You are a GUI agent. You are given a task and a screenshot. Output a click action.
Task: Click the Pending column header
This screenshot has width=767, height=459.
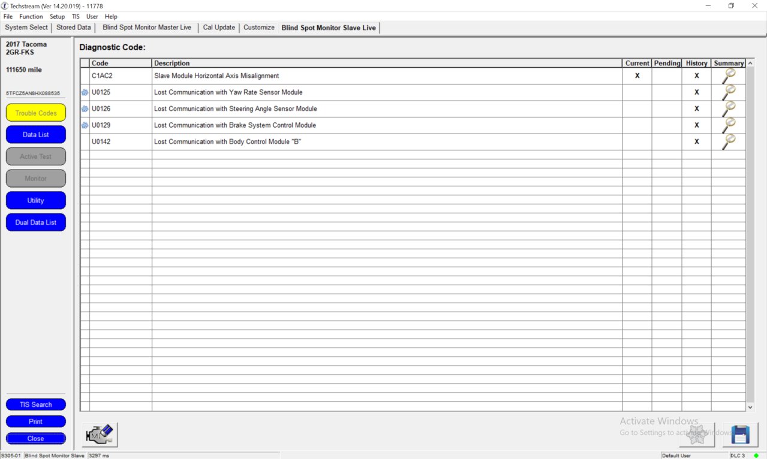667,63
